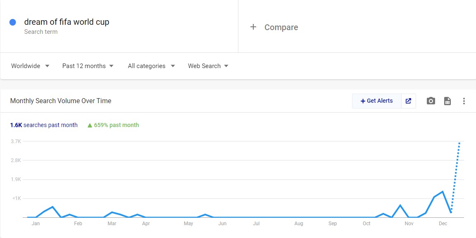Click the late October spike point

pos(400,205)
